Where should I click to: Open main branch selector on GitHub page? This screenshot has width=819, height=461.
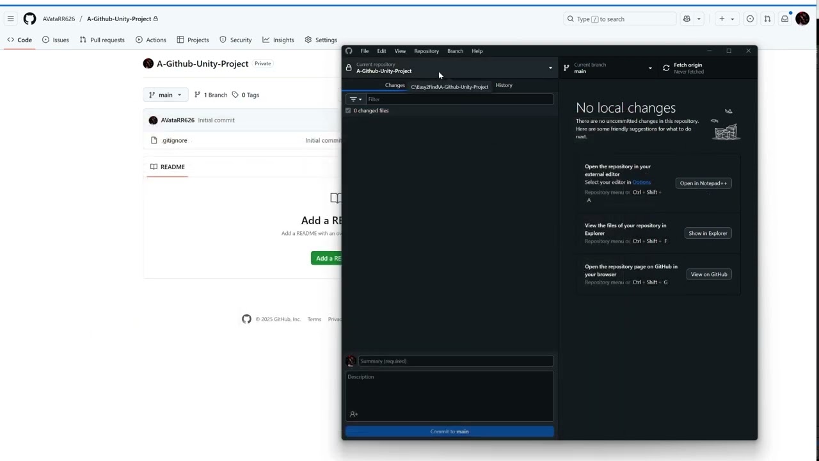[x=165, y=95]
